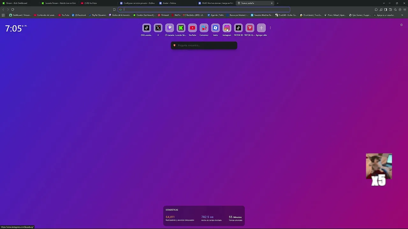Open the Kick Lucasta Stream shortcut tile

(x=181, y=28)
